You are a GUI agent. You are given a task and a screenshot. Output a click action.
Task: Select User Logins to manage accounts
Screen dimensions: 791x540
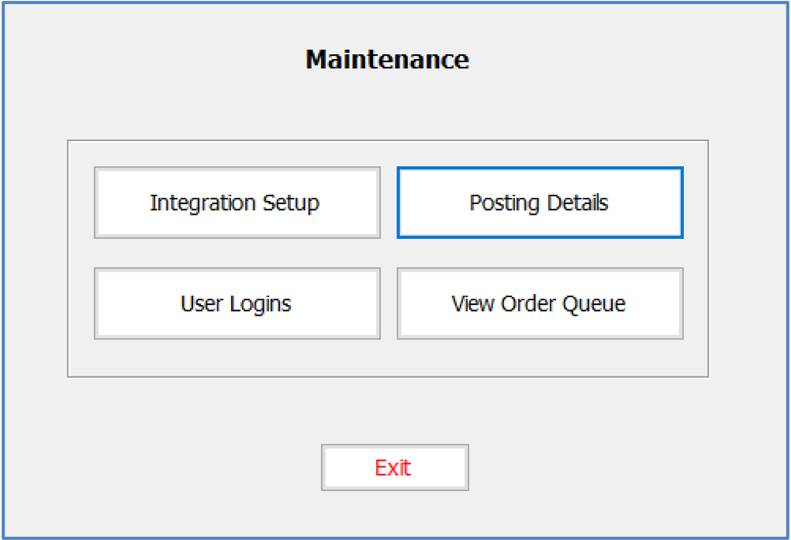[x=237, y=303]
